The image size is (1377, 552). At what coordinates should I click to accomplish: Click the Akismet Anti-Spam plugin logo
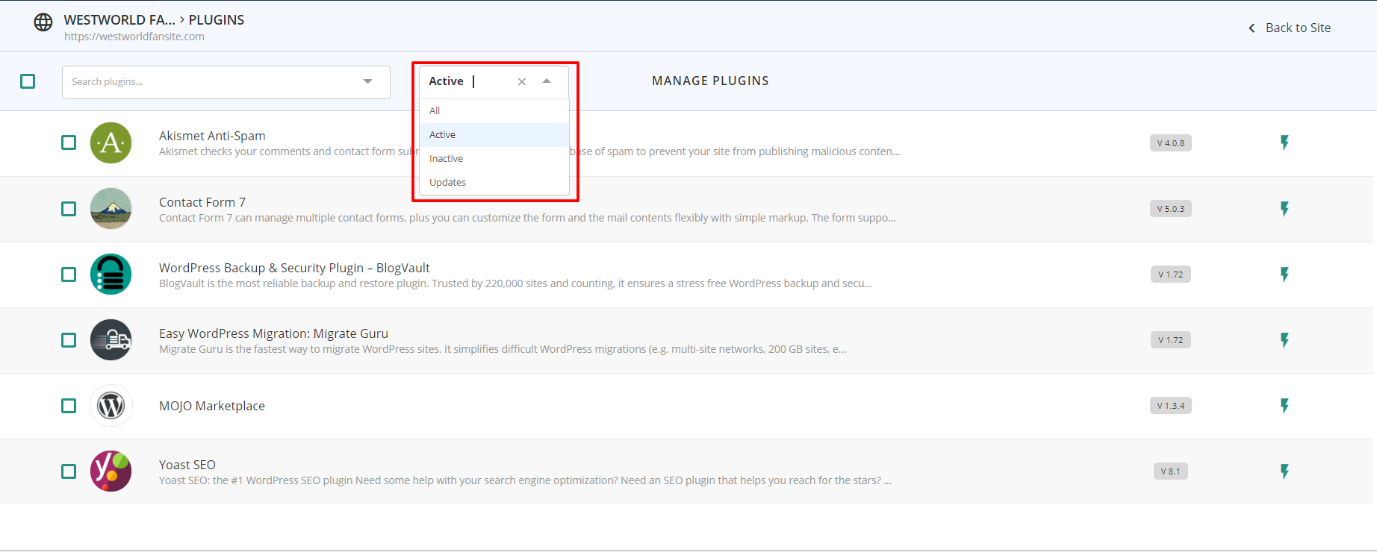click(x=111, y=142)
